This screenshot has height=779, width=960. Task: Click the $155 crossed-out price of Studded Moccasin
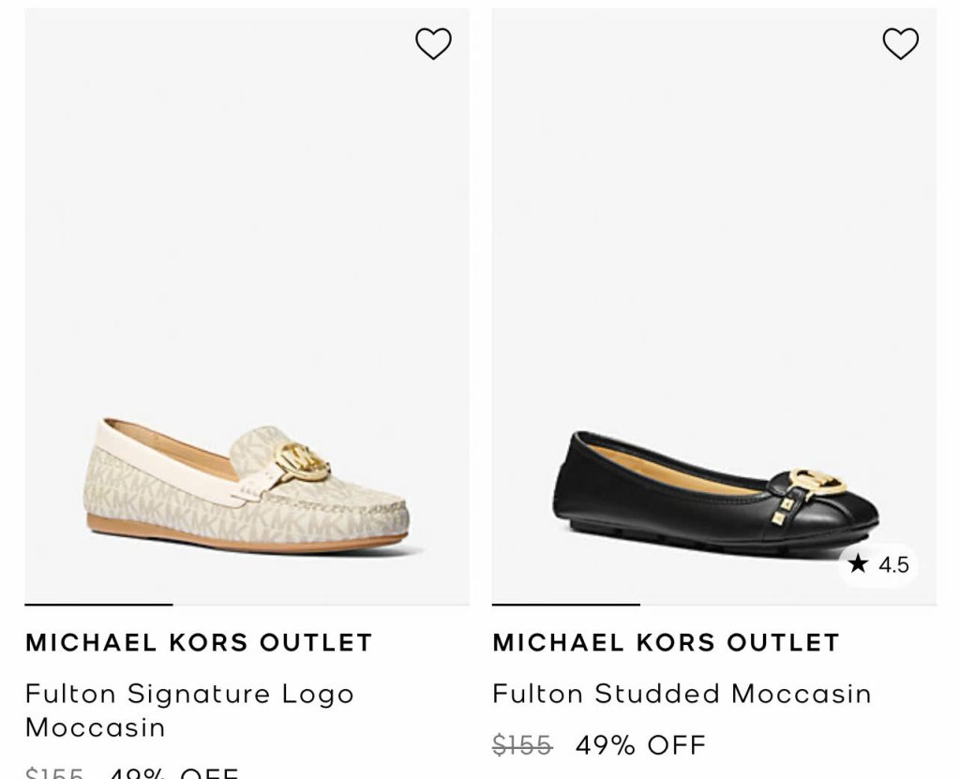pyautogui.click(x=522, y=745)
